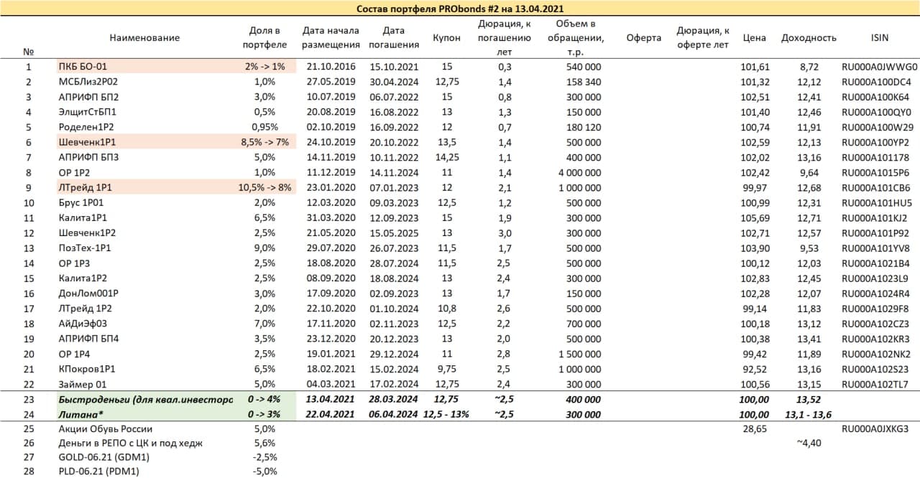Select the coupon cell '14,25'
The width and height of the screenshot is (920, 478).
click(447, 157)
